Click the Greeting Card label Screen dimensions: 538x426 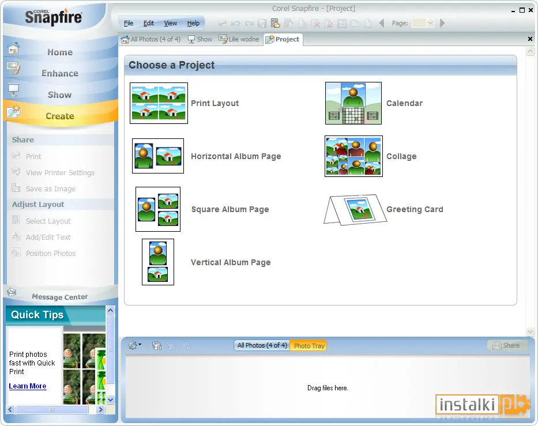pyautogui.click(x=415, y=209)
